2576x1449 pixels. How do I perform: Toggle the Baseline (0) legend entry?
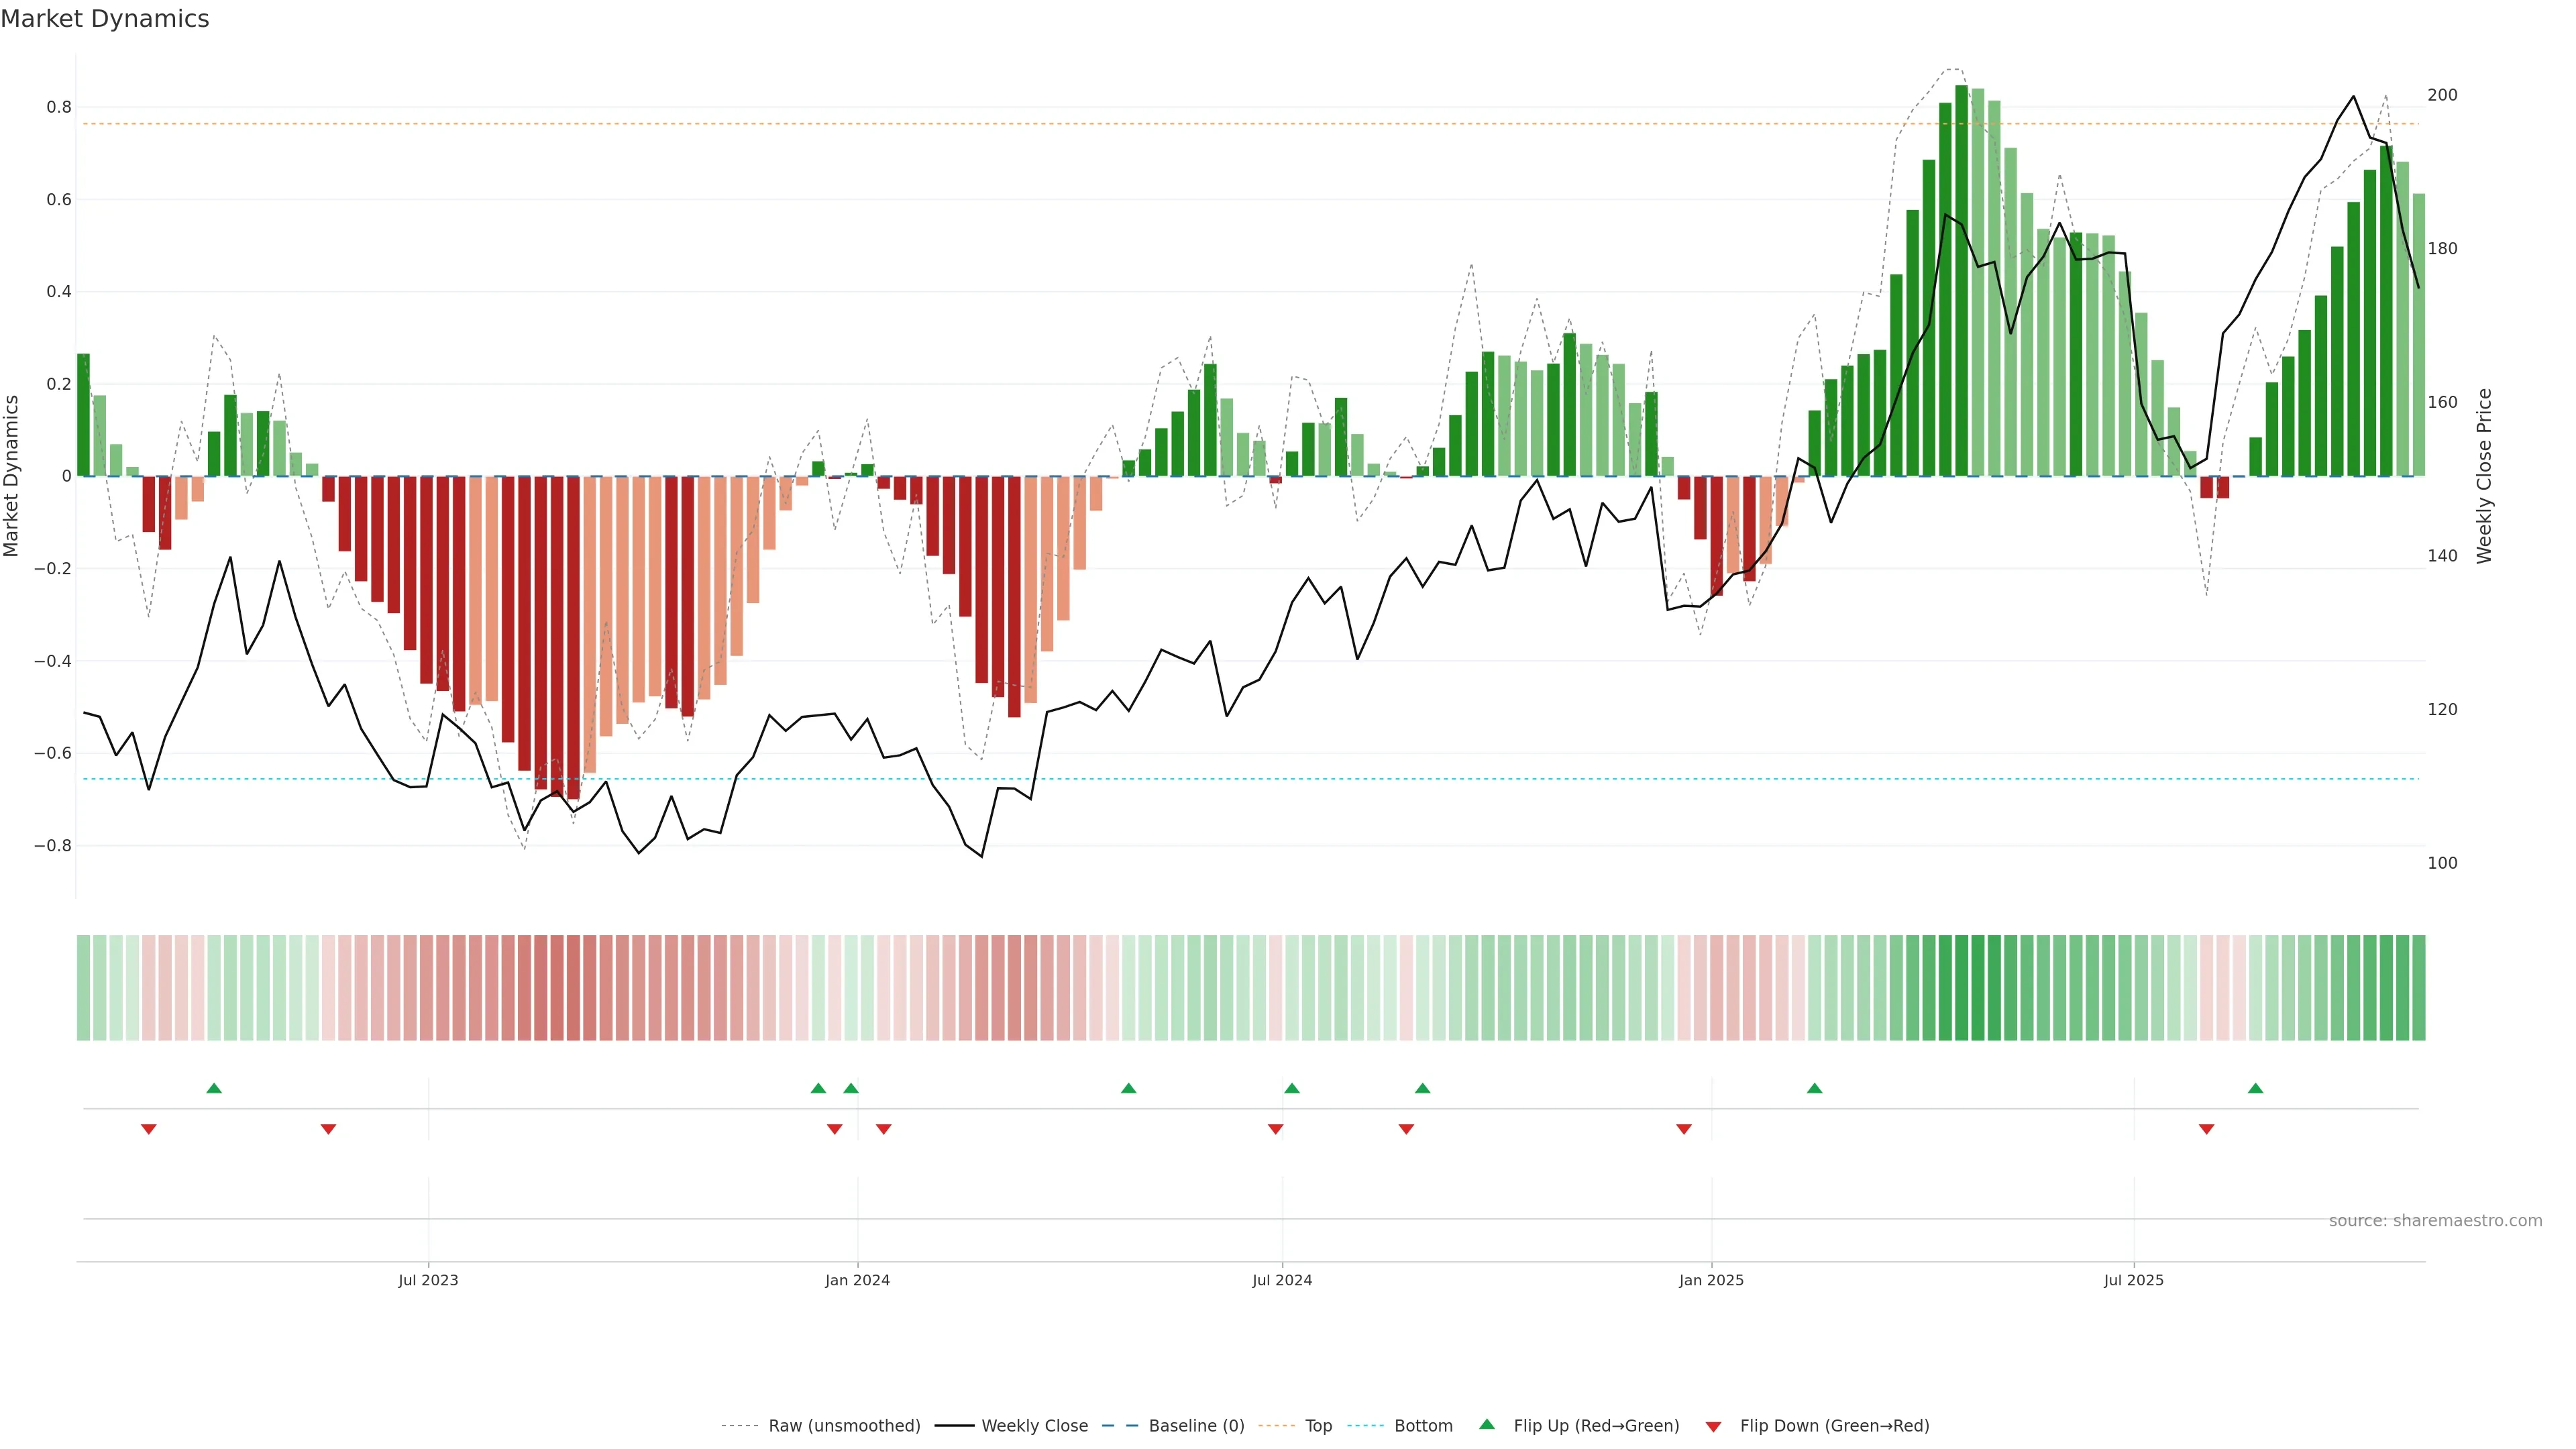[x=1196, y=1426]
